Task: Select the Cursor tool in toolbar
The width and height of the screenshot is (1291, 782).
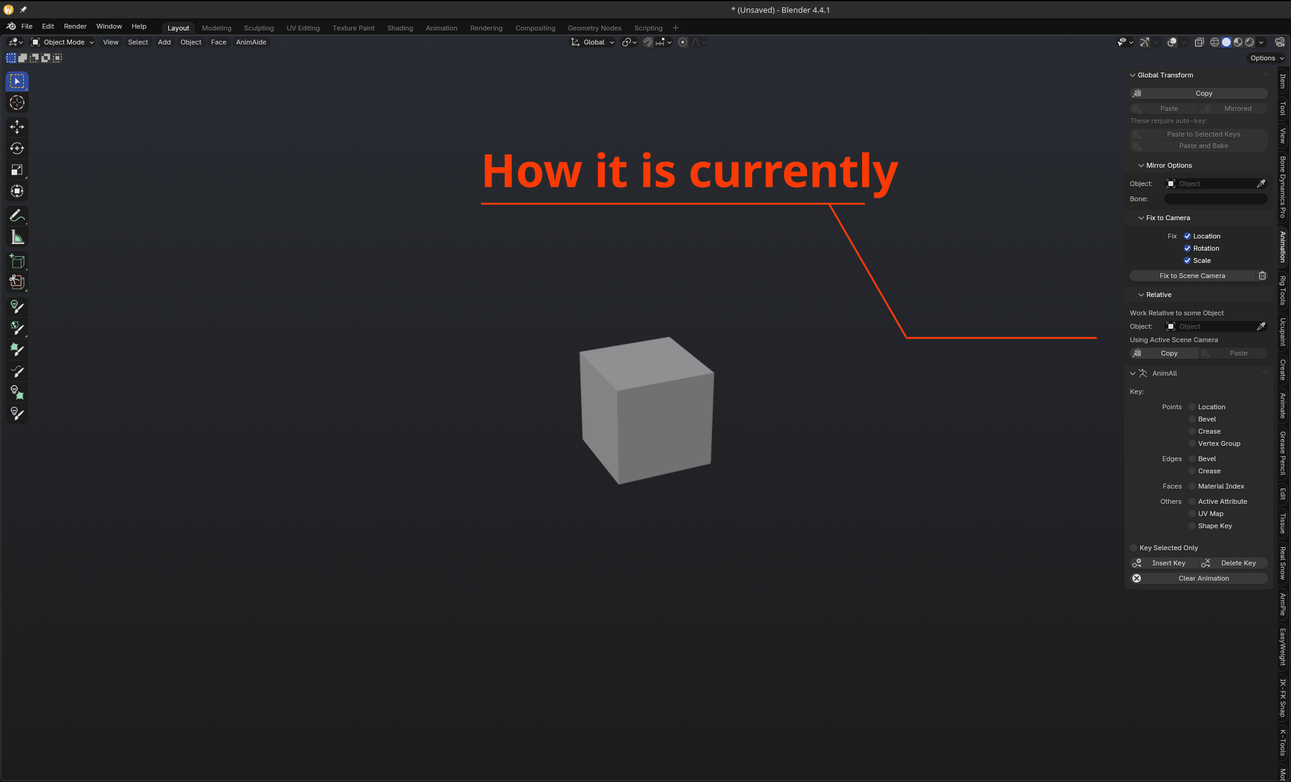Action: [x=17, y=102]
